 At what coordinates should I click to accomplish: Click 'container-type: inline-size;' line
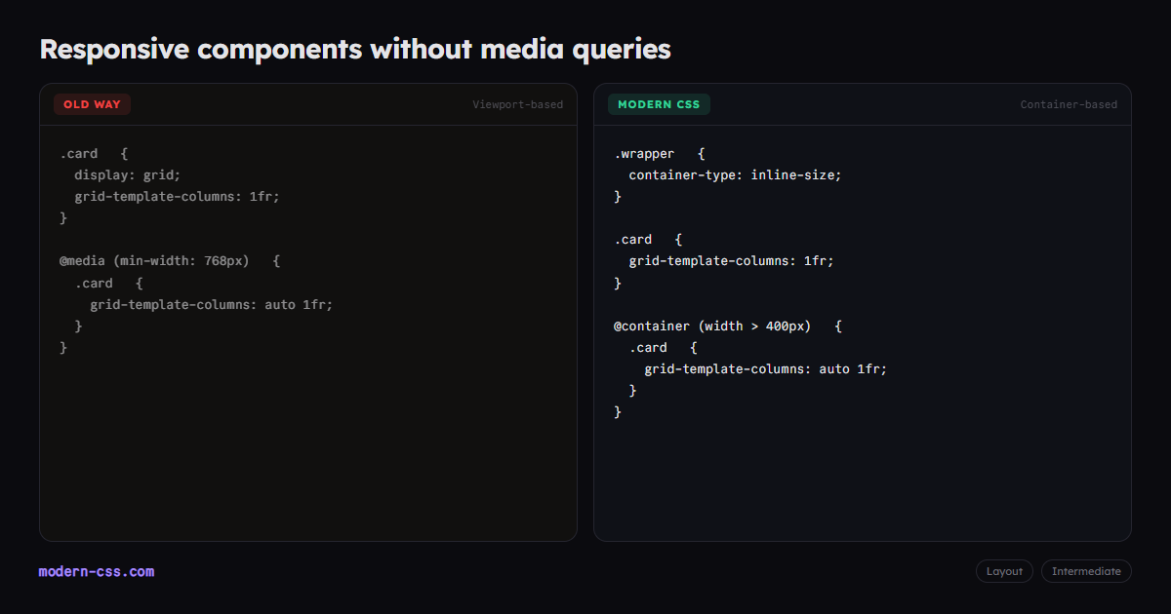click(x=735, y=175)
